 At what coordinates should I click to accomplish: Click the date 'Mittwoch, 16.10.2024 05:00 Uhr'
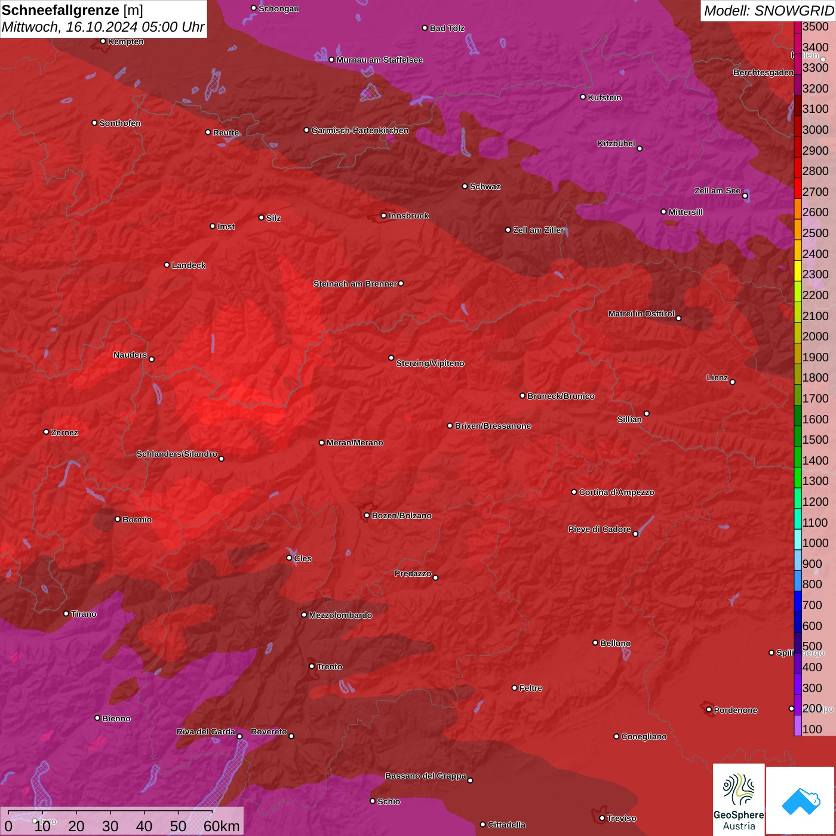(103, 27)
